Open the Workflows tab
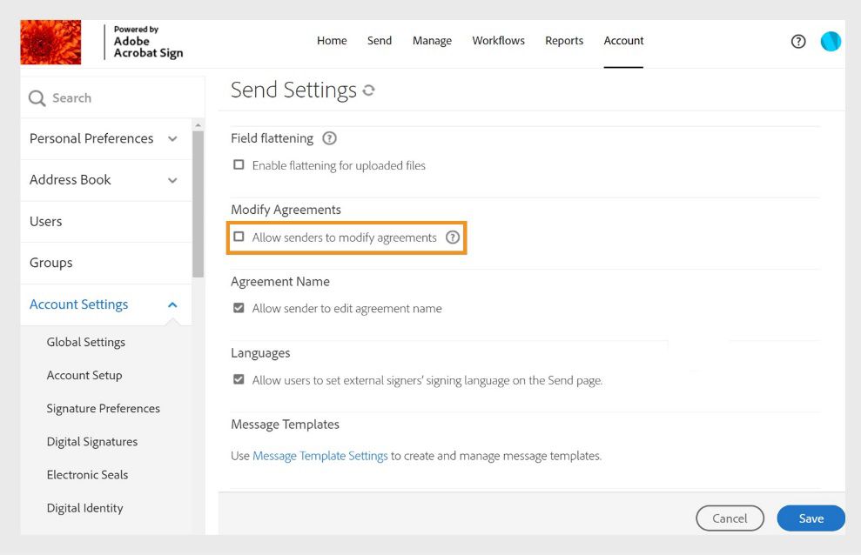 pos(498,41)
